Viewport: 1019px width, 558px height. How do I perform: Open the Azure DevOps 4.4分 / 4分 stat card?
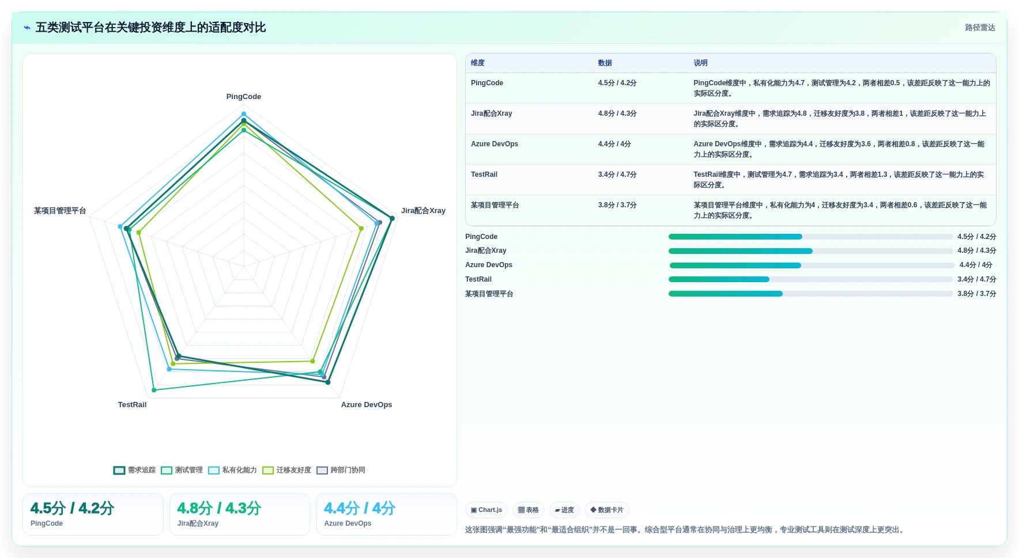386,514
